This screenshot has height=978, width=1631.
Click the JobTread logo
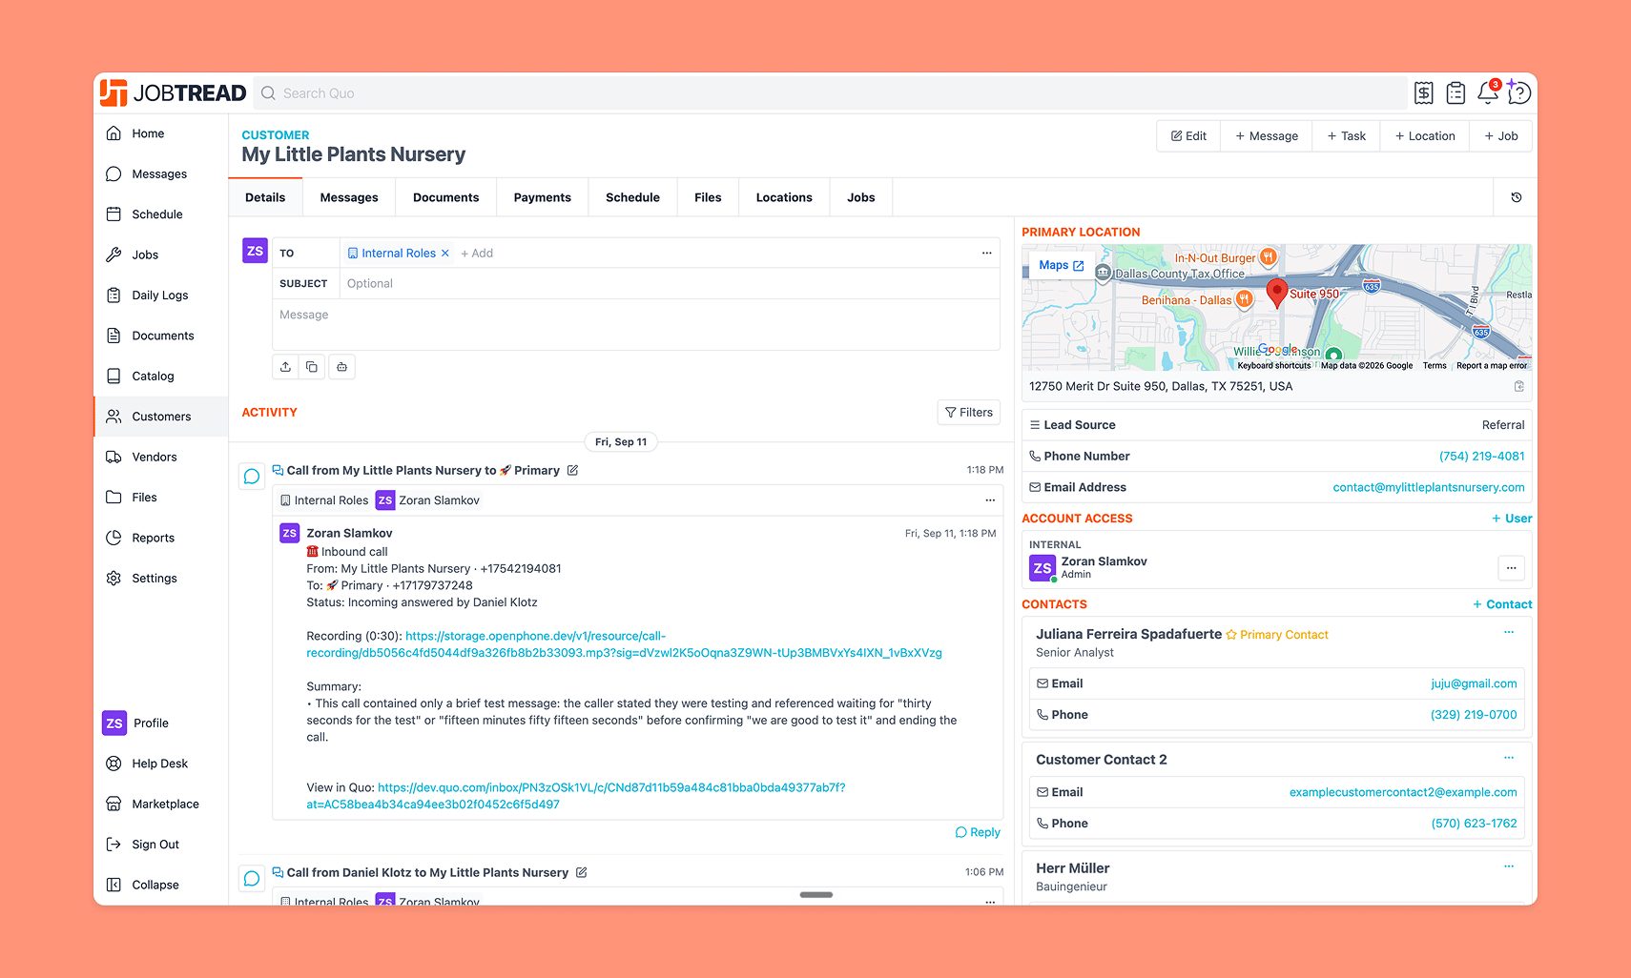point(173,92)
